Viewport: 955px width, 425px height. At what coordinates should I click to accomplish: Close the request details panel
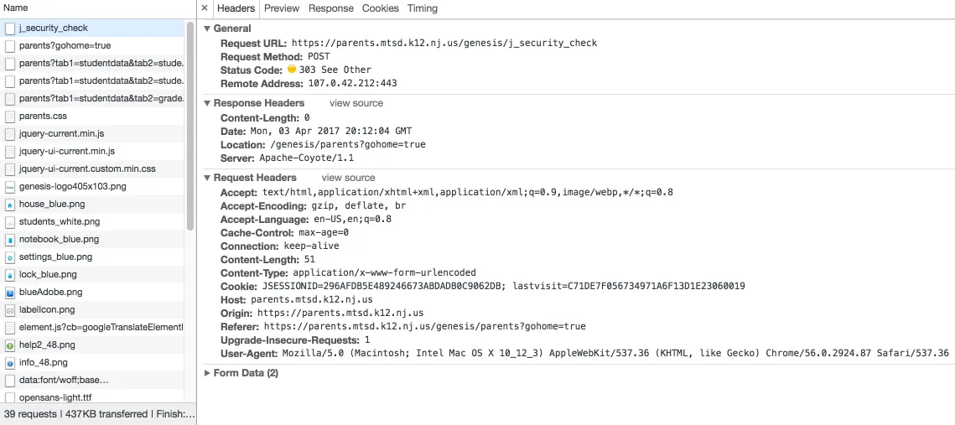pos(205,8)
